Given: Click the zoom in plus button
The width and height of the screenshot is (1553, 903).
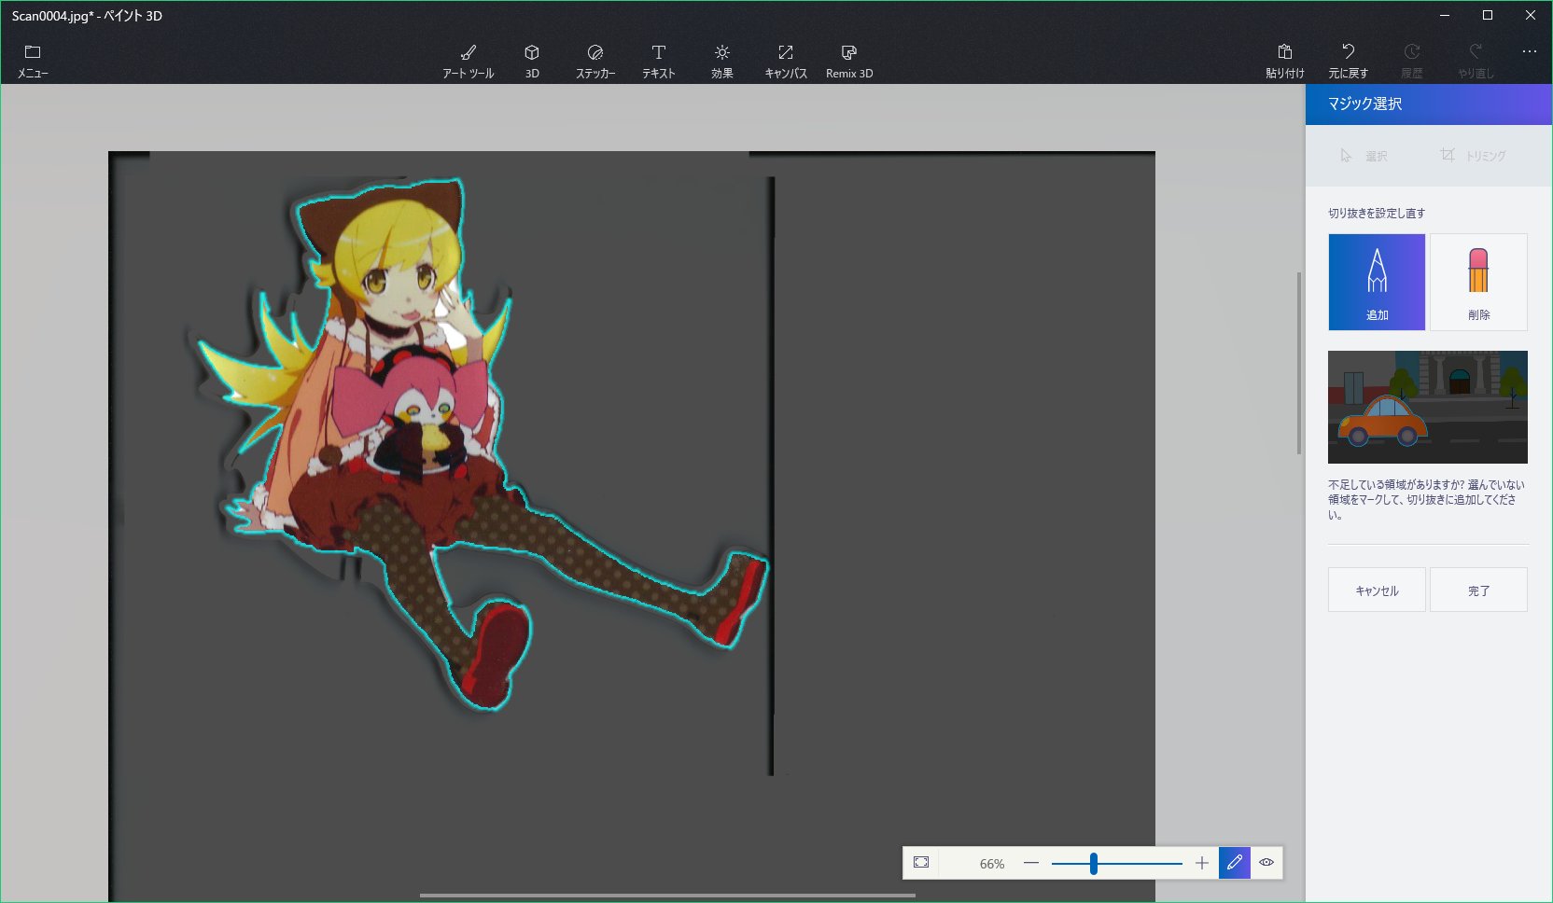Looking at the screenshot, I should click(x=1202, y=863).
